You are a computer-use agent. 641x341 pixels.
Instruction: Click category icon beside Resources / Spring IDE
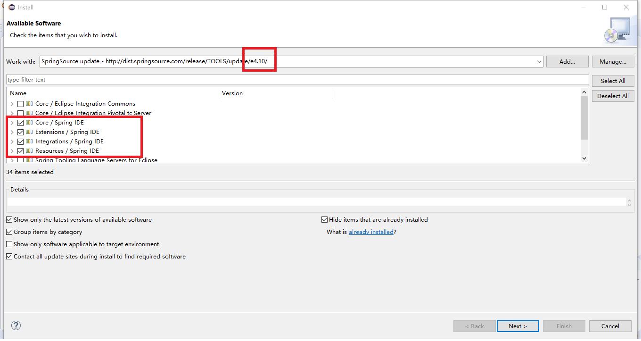click(29, 151)
